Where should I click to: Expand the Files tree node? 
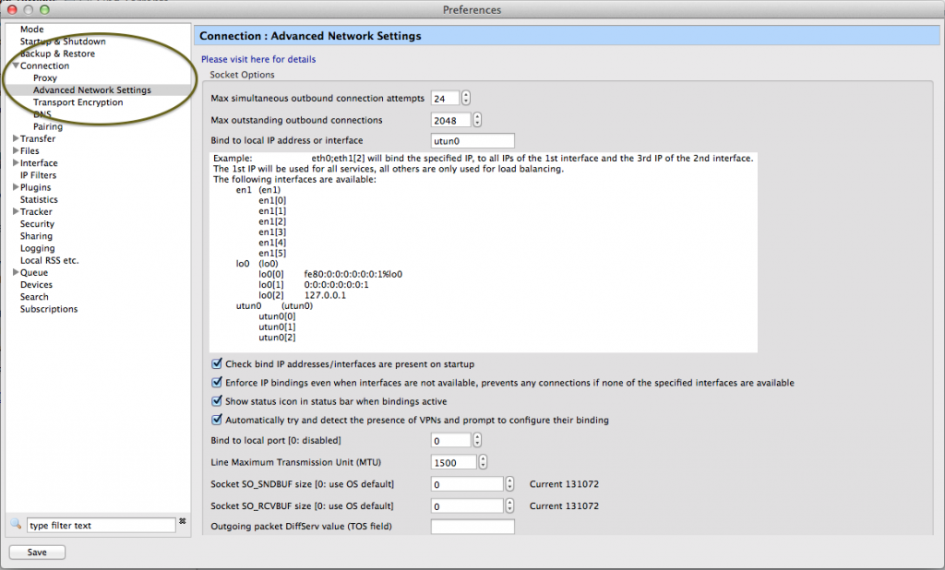pyautogui.click(x=16, y=150)
